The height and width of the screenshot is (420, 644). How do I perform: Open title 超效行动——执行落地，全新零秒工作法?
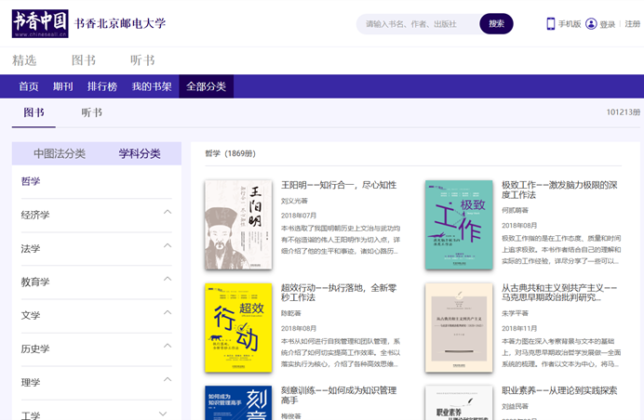[x=339, y=293]
